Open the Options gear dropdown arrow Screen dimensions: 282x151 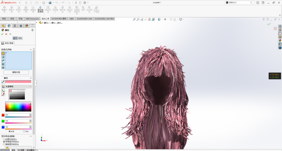[88, 3]
